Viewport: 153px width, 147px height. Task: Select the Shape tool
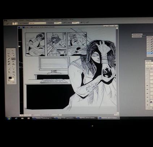13,72
